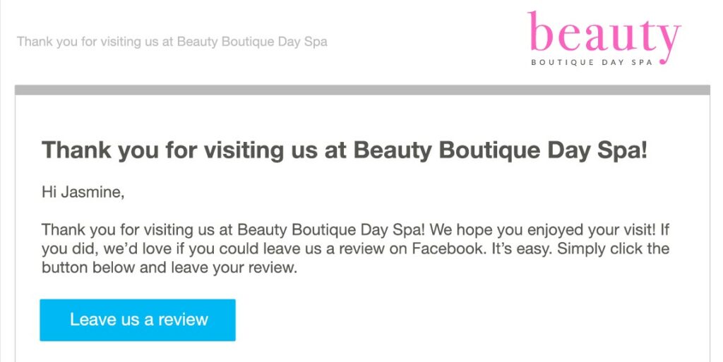Click the blue Leave us a review button

(x=138, y=320)
